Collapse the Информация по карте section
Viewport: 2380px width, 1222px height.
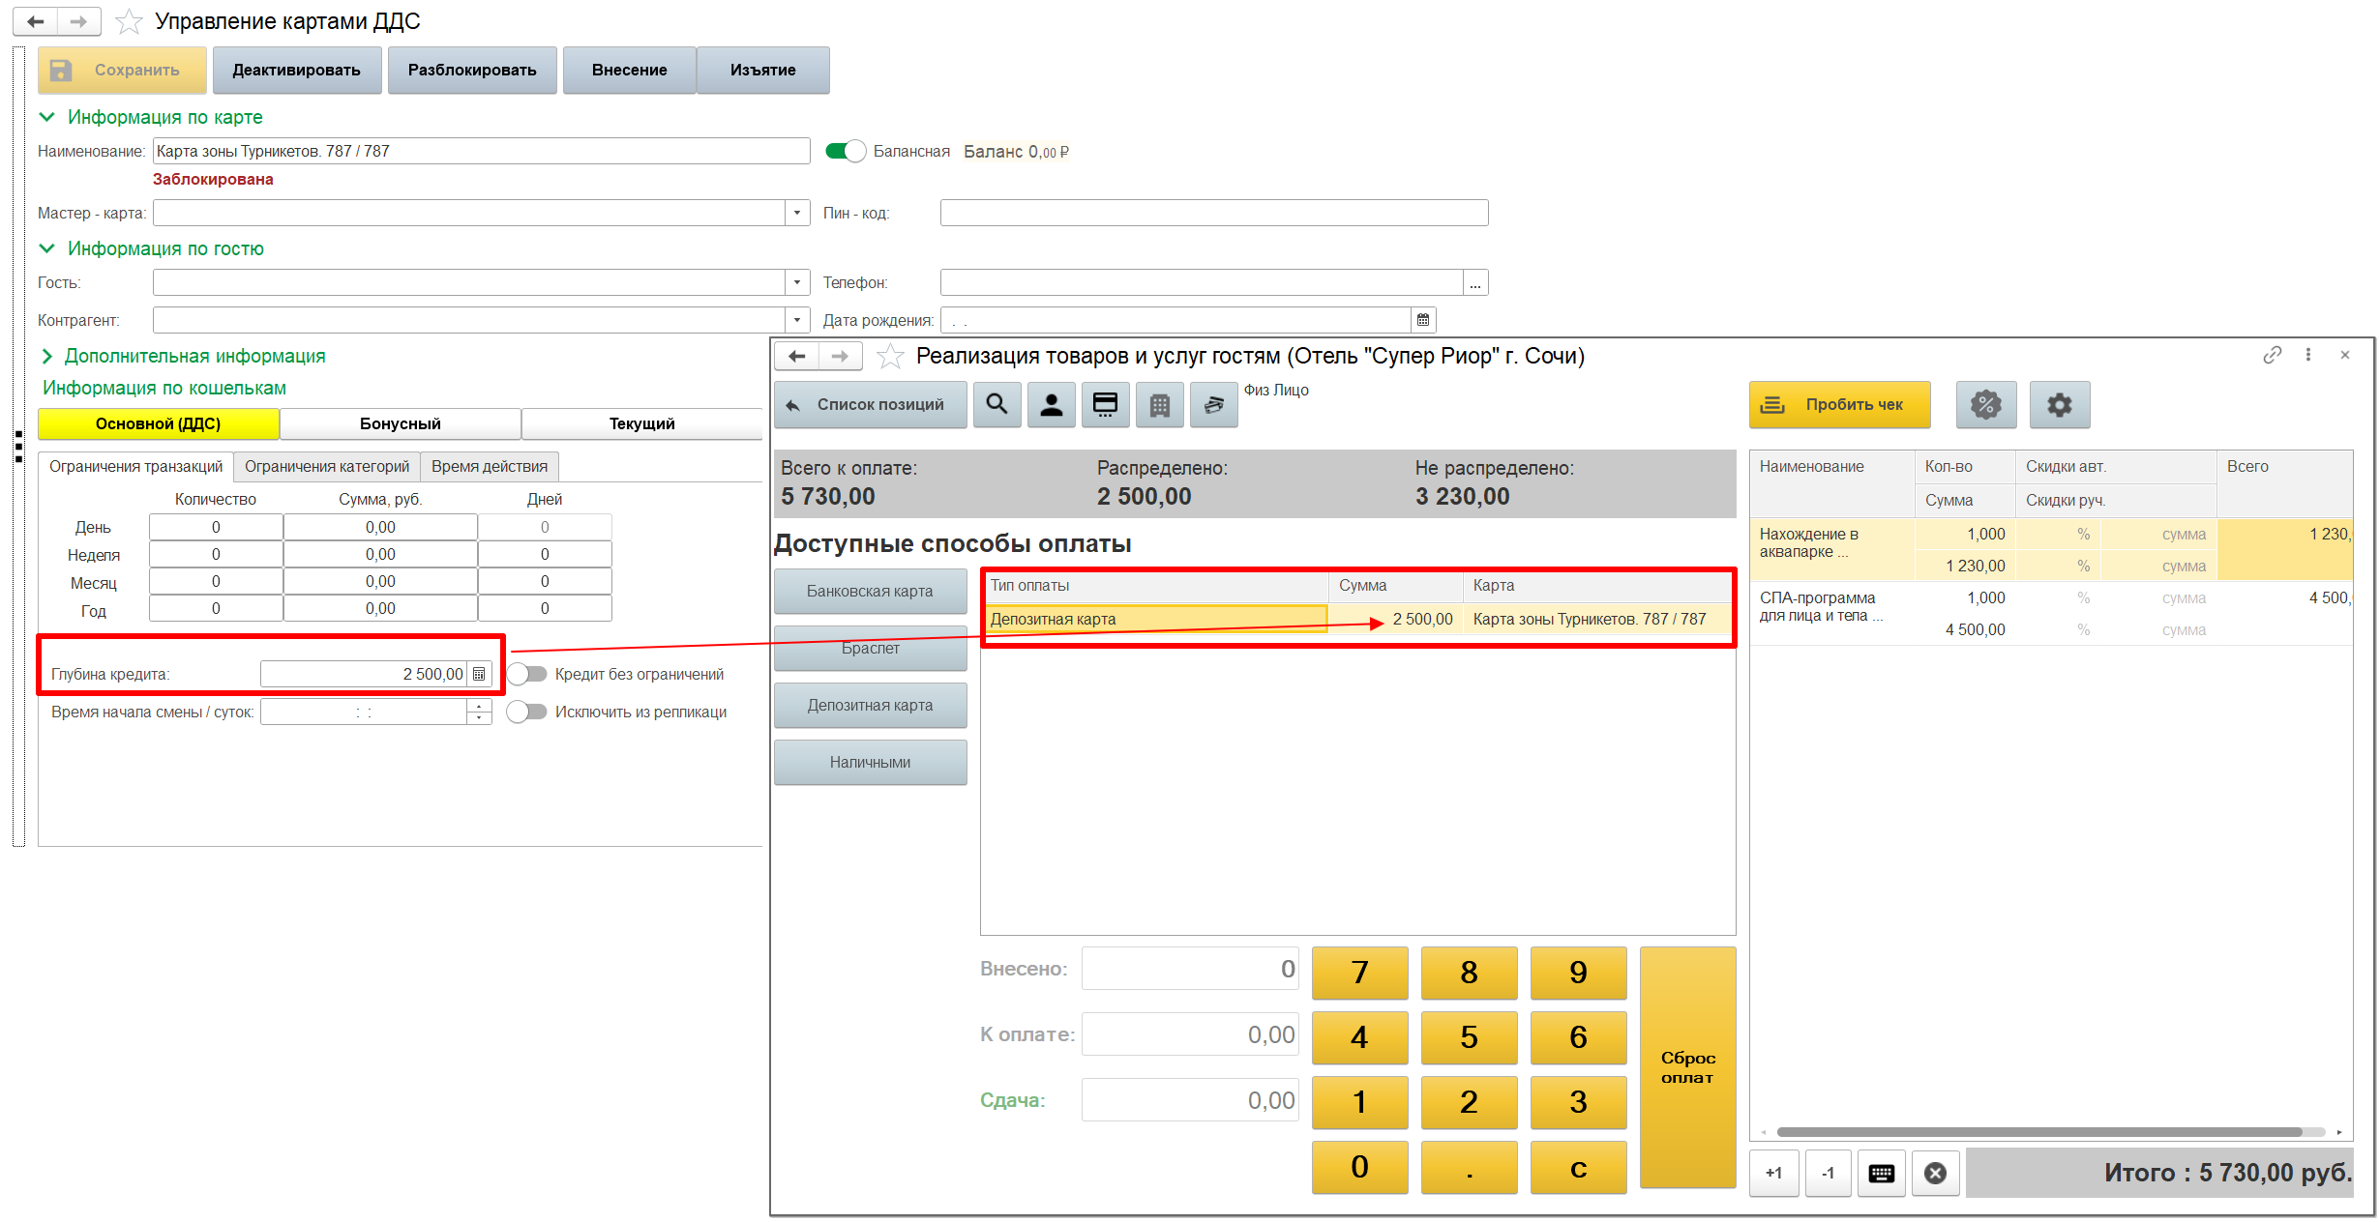(46, 117)
